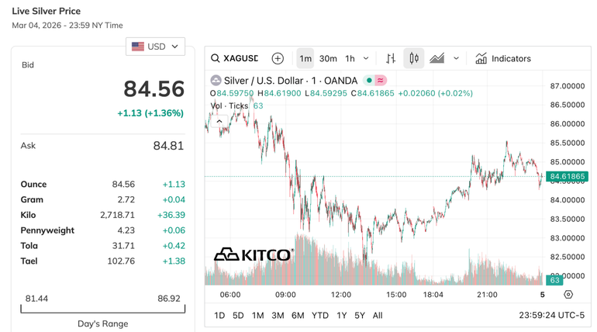
Task: Click the add symbol plus icon
Action: (278, 58)
